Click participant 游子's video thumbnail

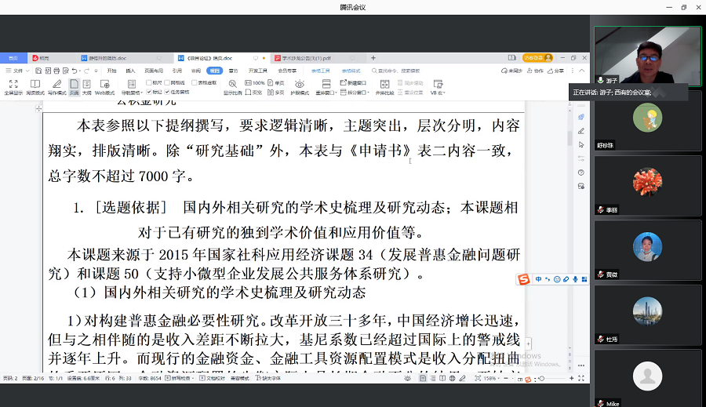point(647,55)
